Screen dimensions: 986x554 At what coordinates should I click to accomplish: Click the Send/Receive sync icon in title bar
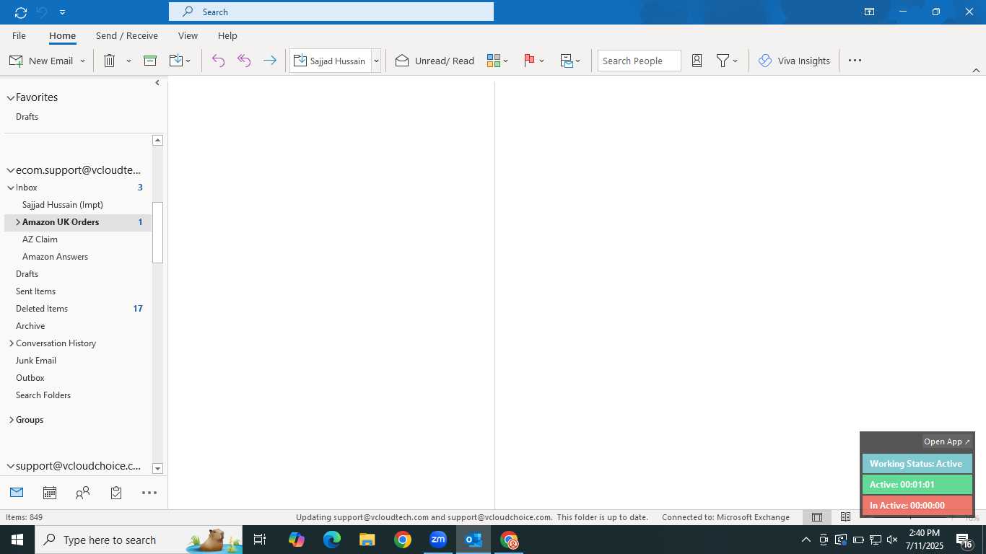[x=20, y=12]
